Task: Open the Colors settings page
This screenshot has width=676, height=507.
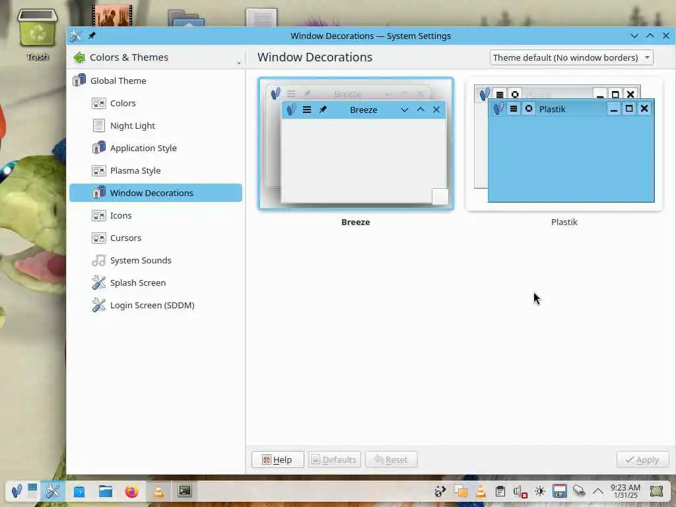Action: (156, 103)
